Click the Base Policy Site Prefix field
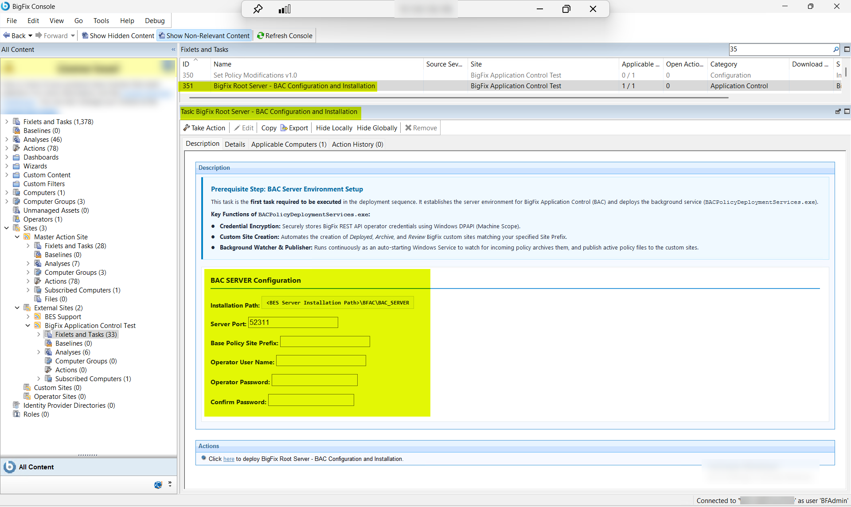The image size is (851, 507). (325, 341)
